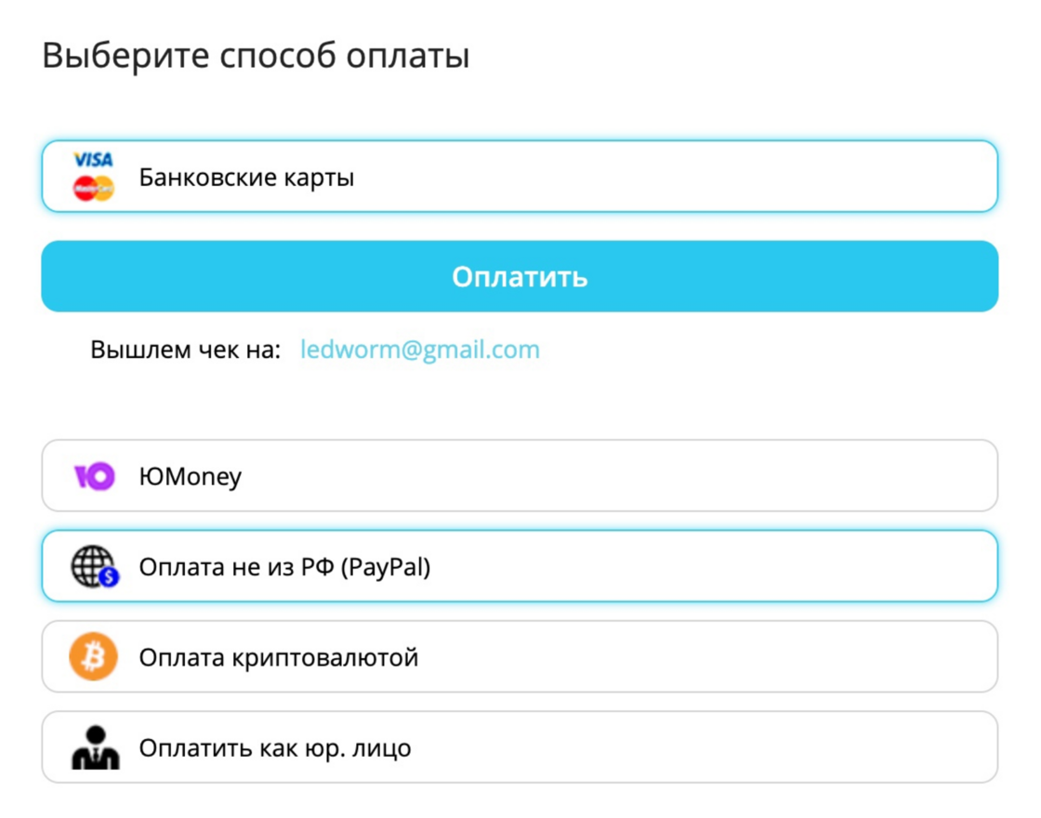Click the MasterCard logo icon
Image resolution: width=1041 pixels, height=818 pixels.
[93, 189]
